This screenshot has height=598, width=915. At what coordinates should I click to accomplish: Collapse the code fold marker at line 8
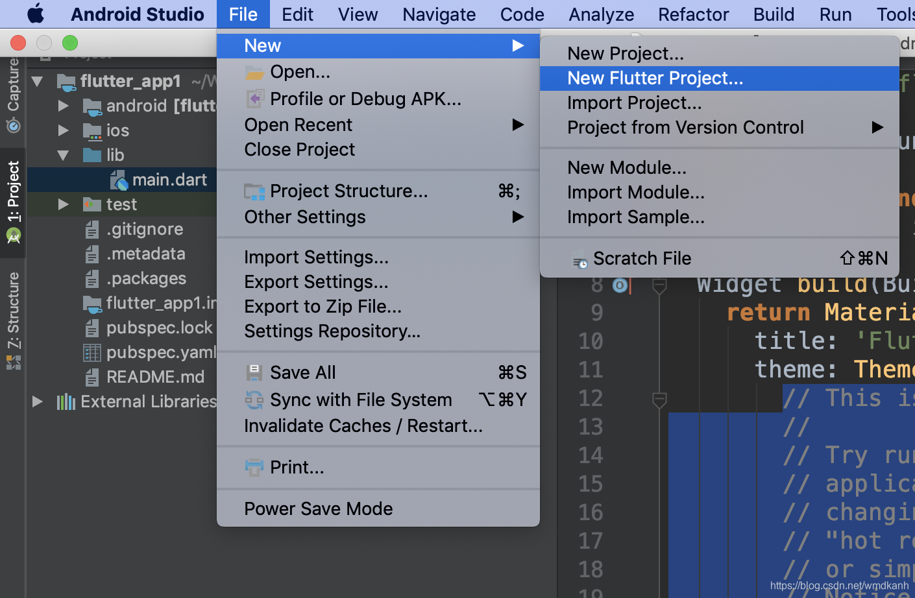click(659, 285)
